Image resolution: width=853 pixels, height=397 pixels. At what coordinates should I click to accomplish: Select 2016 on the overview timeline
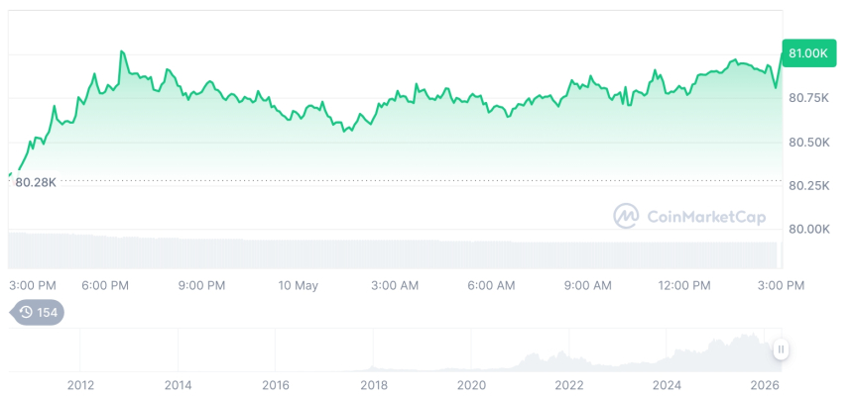tap(276, 385)
